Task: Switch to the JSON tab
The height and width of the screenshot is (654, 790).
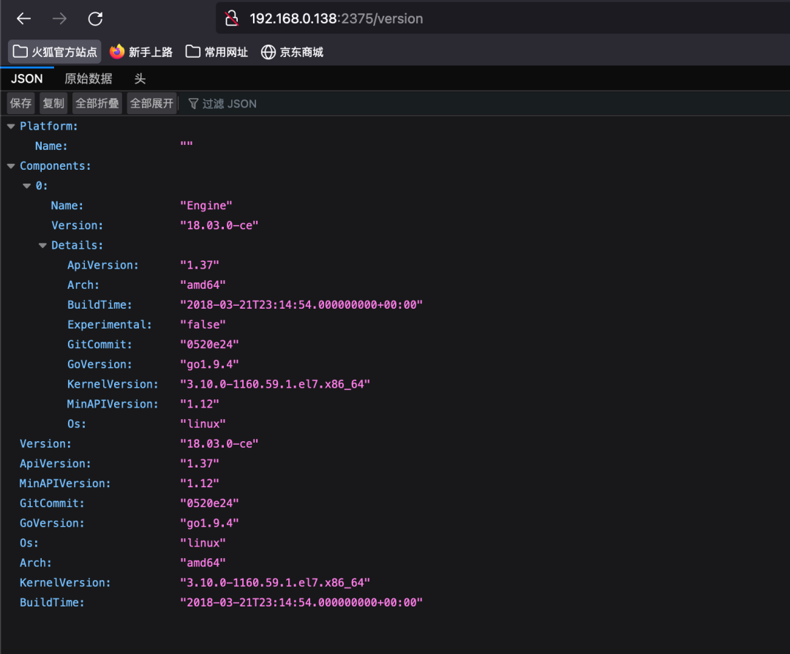Action: point(27,78)
